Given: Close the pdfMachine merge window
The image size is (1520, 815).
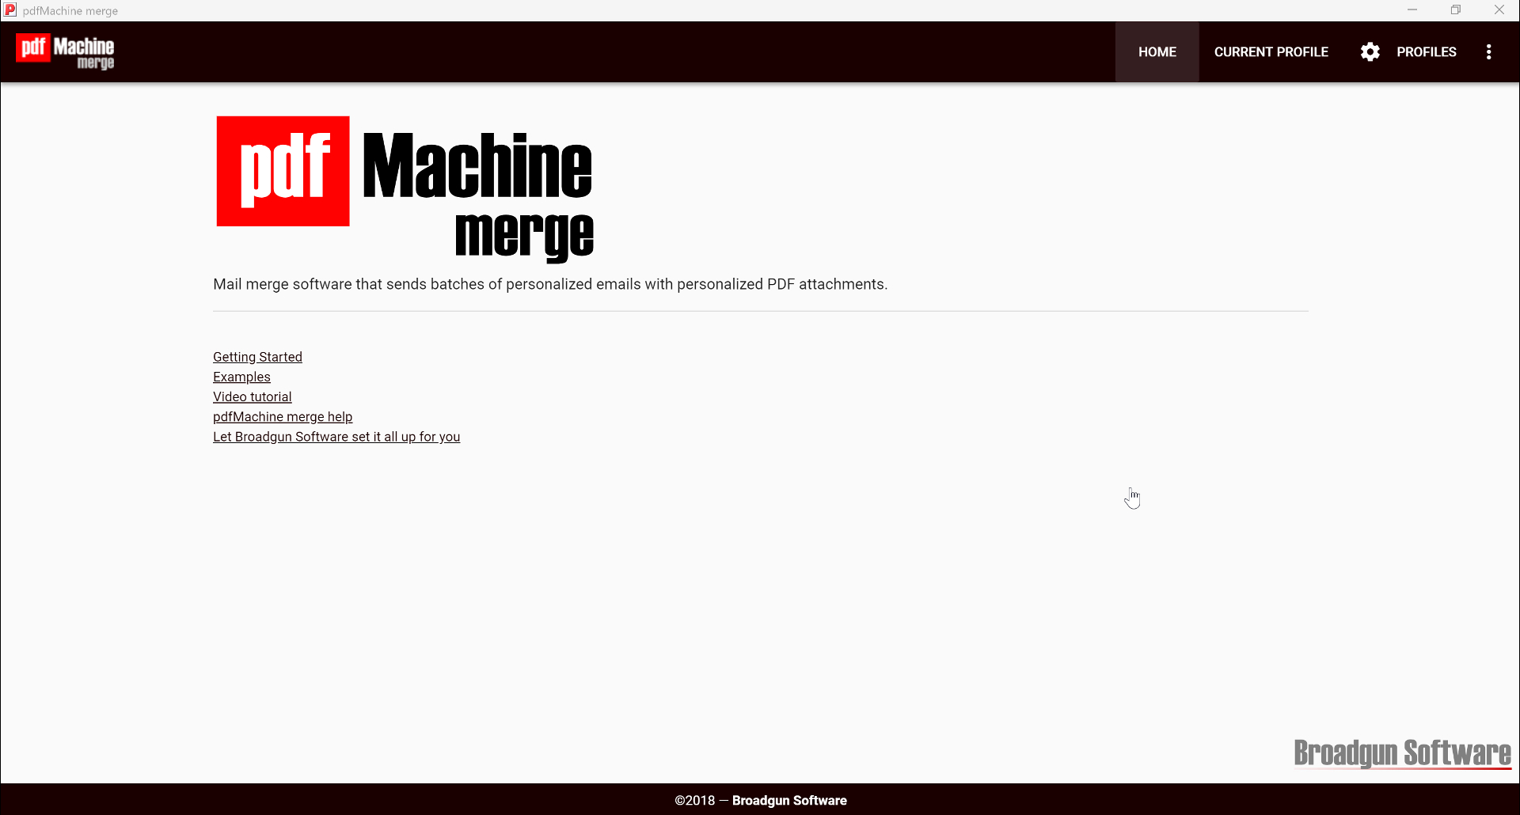Looking at the screenshot, I should 1499,10.
